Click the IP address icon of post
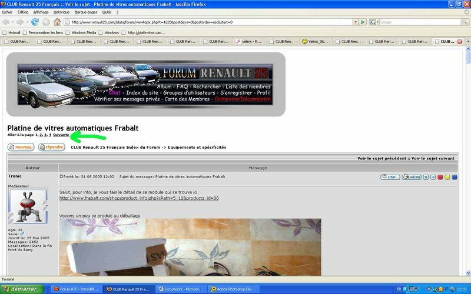This screenshot has height=294, width=471. pos(433,178)
